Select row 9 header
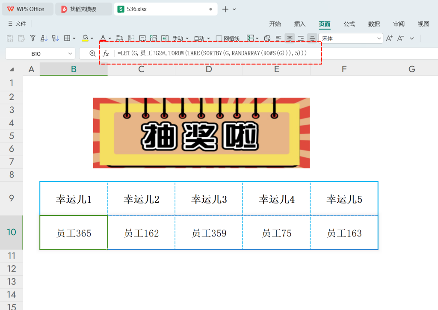This screenshot has height=310, width=438. tap(12, 198)
